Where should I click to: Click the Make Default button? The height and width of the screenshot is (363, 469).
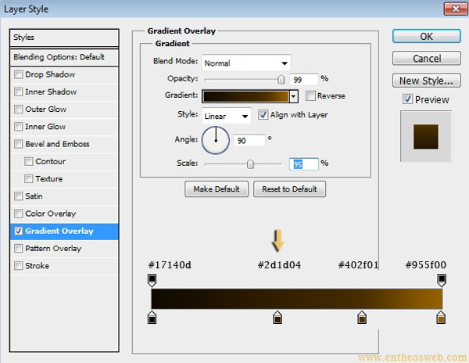tap(217, 189)
